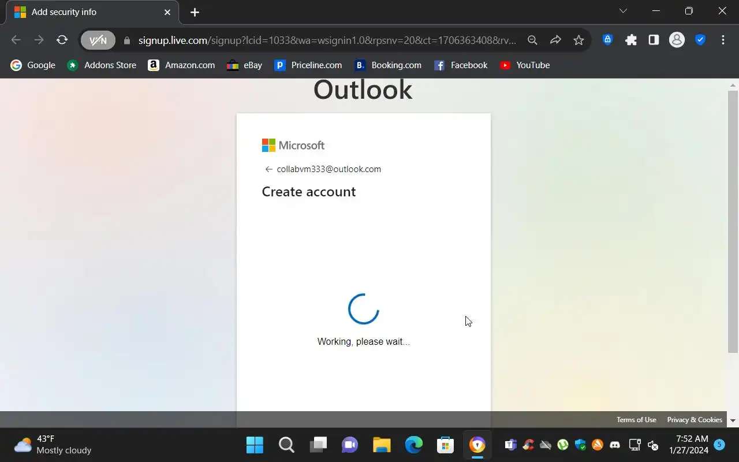Image resolution: width=739 pixels, height=462 pixels.
Task: Click the Microsoft logo in signup card
Action: click(293, 146)
